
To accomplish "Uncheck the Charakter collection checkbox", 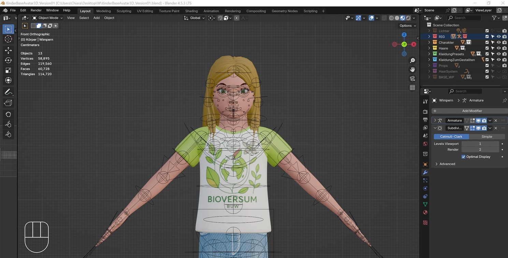I will coord(487,42).
